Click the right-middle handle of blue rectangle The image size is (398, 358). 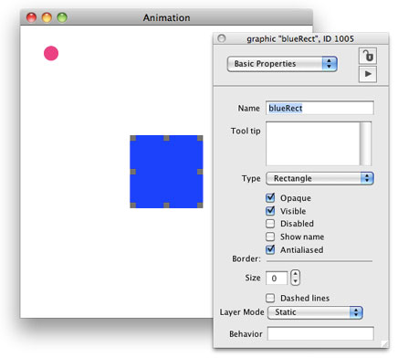tap(200, 172)
